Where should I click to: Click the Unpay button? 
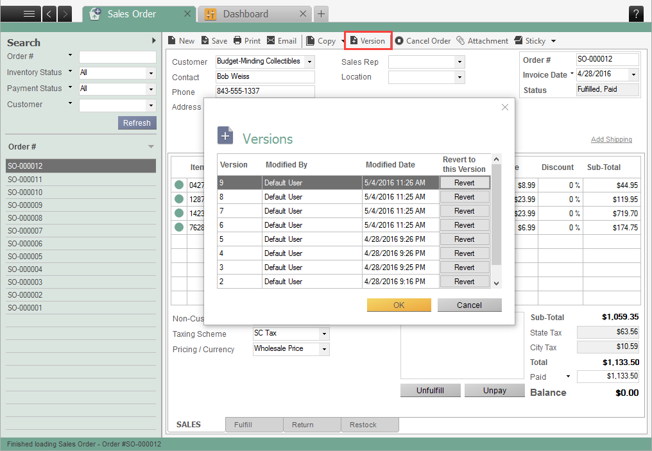pyautogui.click(x=494, y=391)
